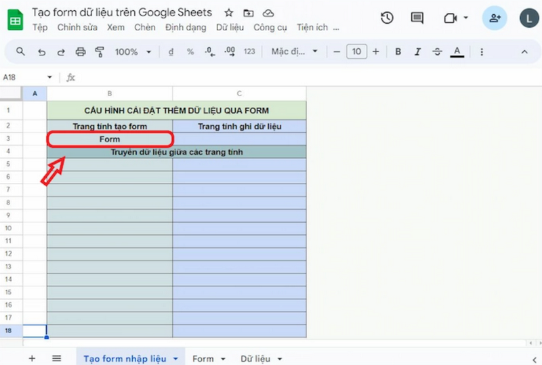Expand the name box dropdown arrow
The height and width of the screenshot is (365, 542).
(49, 78)
